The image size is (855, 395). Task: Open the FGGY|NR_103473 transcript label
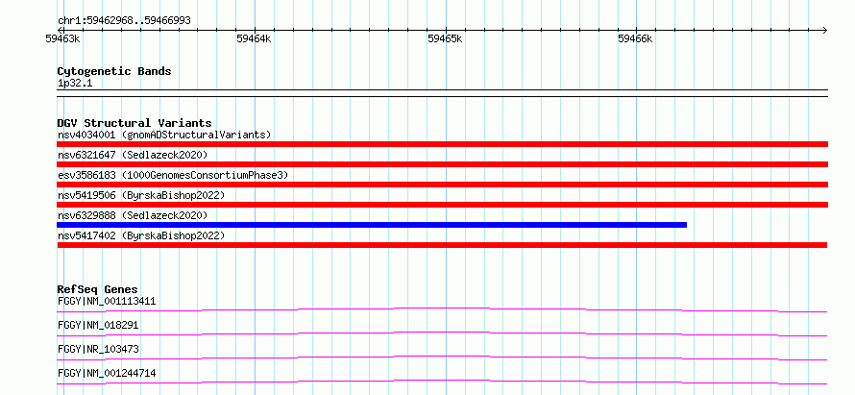[x=98, y=349]
